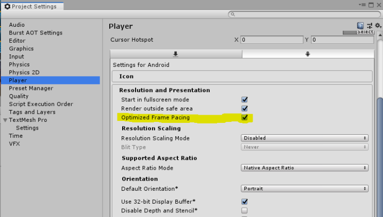Select Graphics settings category

(x=21, y=48)
